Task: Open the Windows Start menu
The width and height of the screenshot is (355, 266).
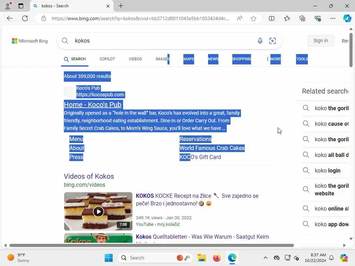Action: coord(109,258)
